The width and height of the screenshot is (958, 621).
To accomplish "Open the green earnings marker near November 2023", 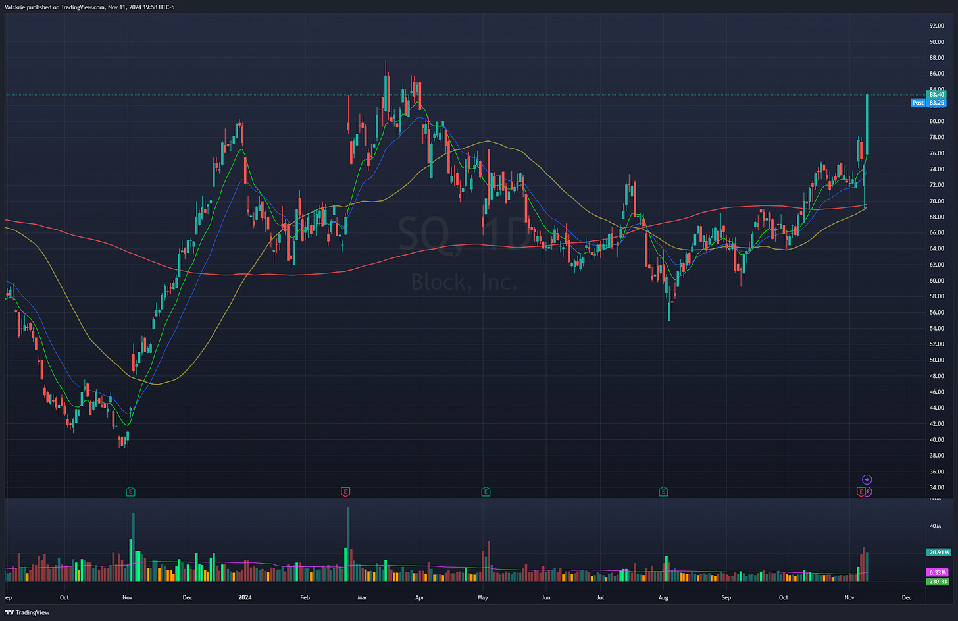I will [x=130, y=491].
